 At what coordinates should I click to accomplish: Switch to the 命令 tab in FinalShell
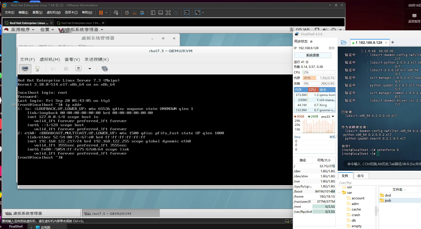[x=361, y=176]
